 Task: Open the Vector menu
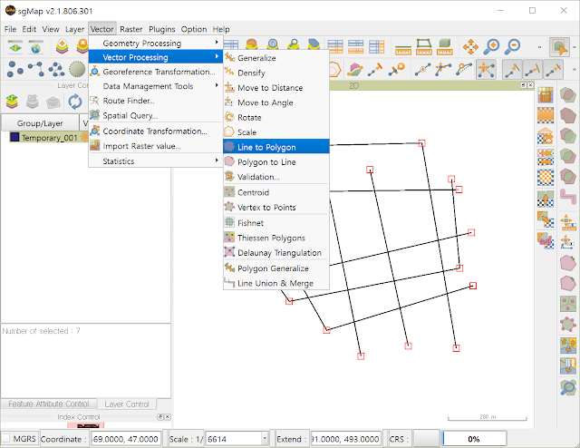point(102,29)
